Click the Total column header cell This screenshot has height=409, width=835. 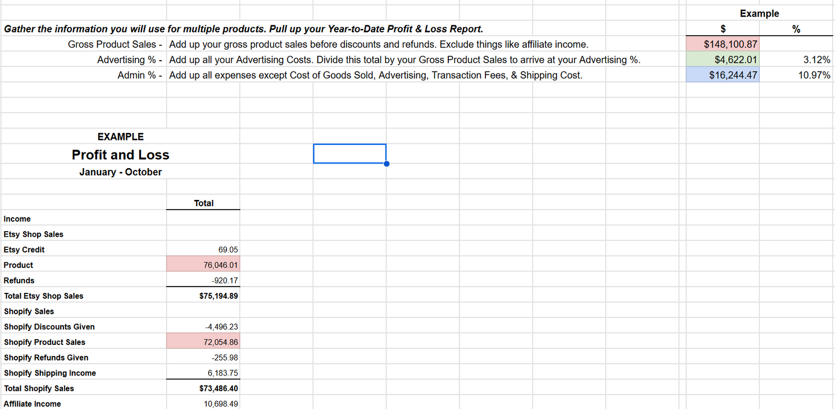tap(203, 203)
